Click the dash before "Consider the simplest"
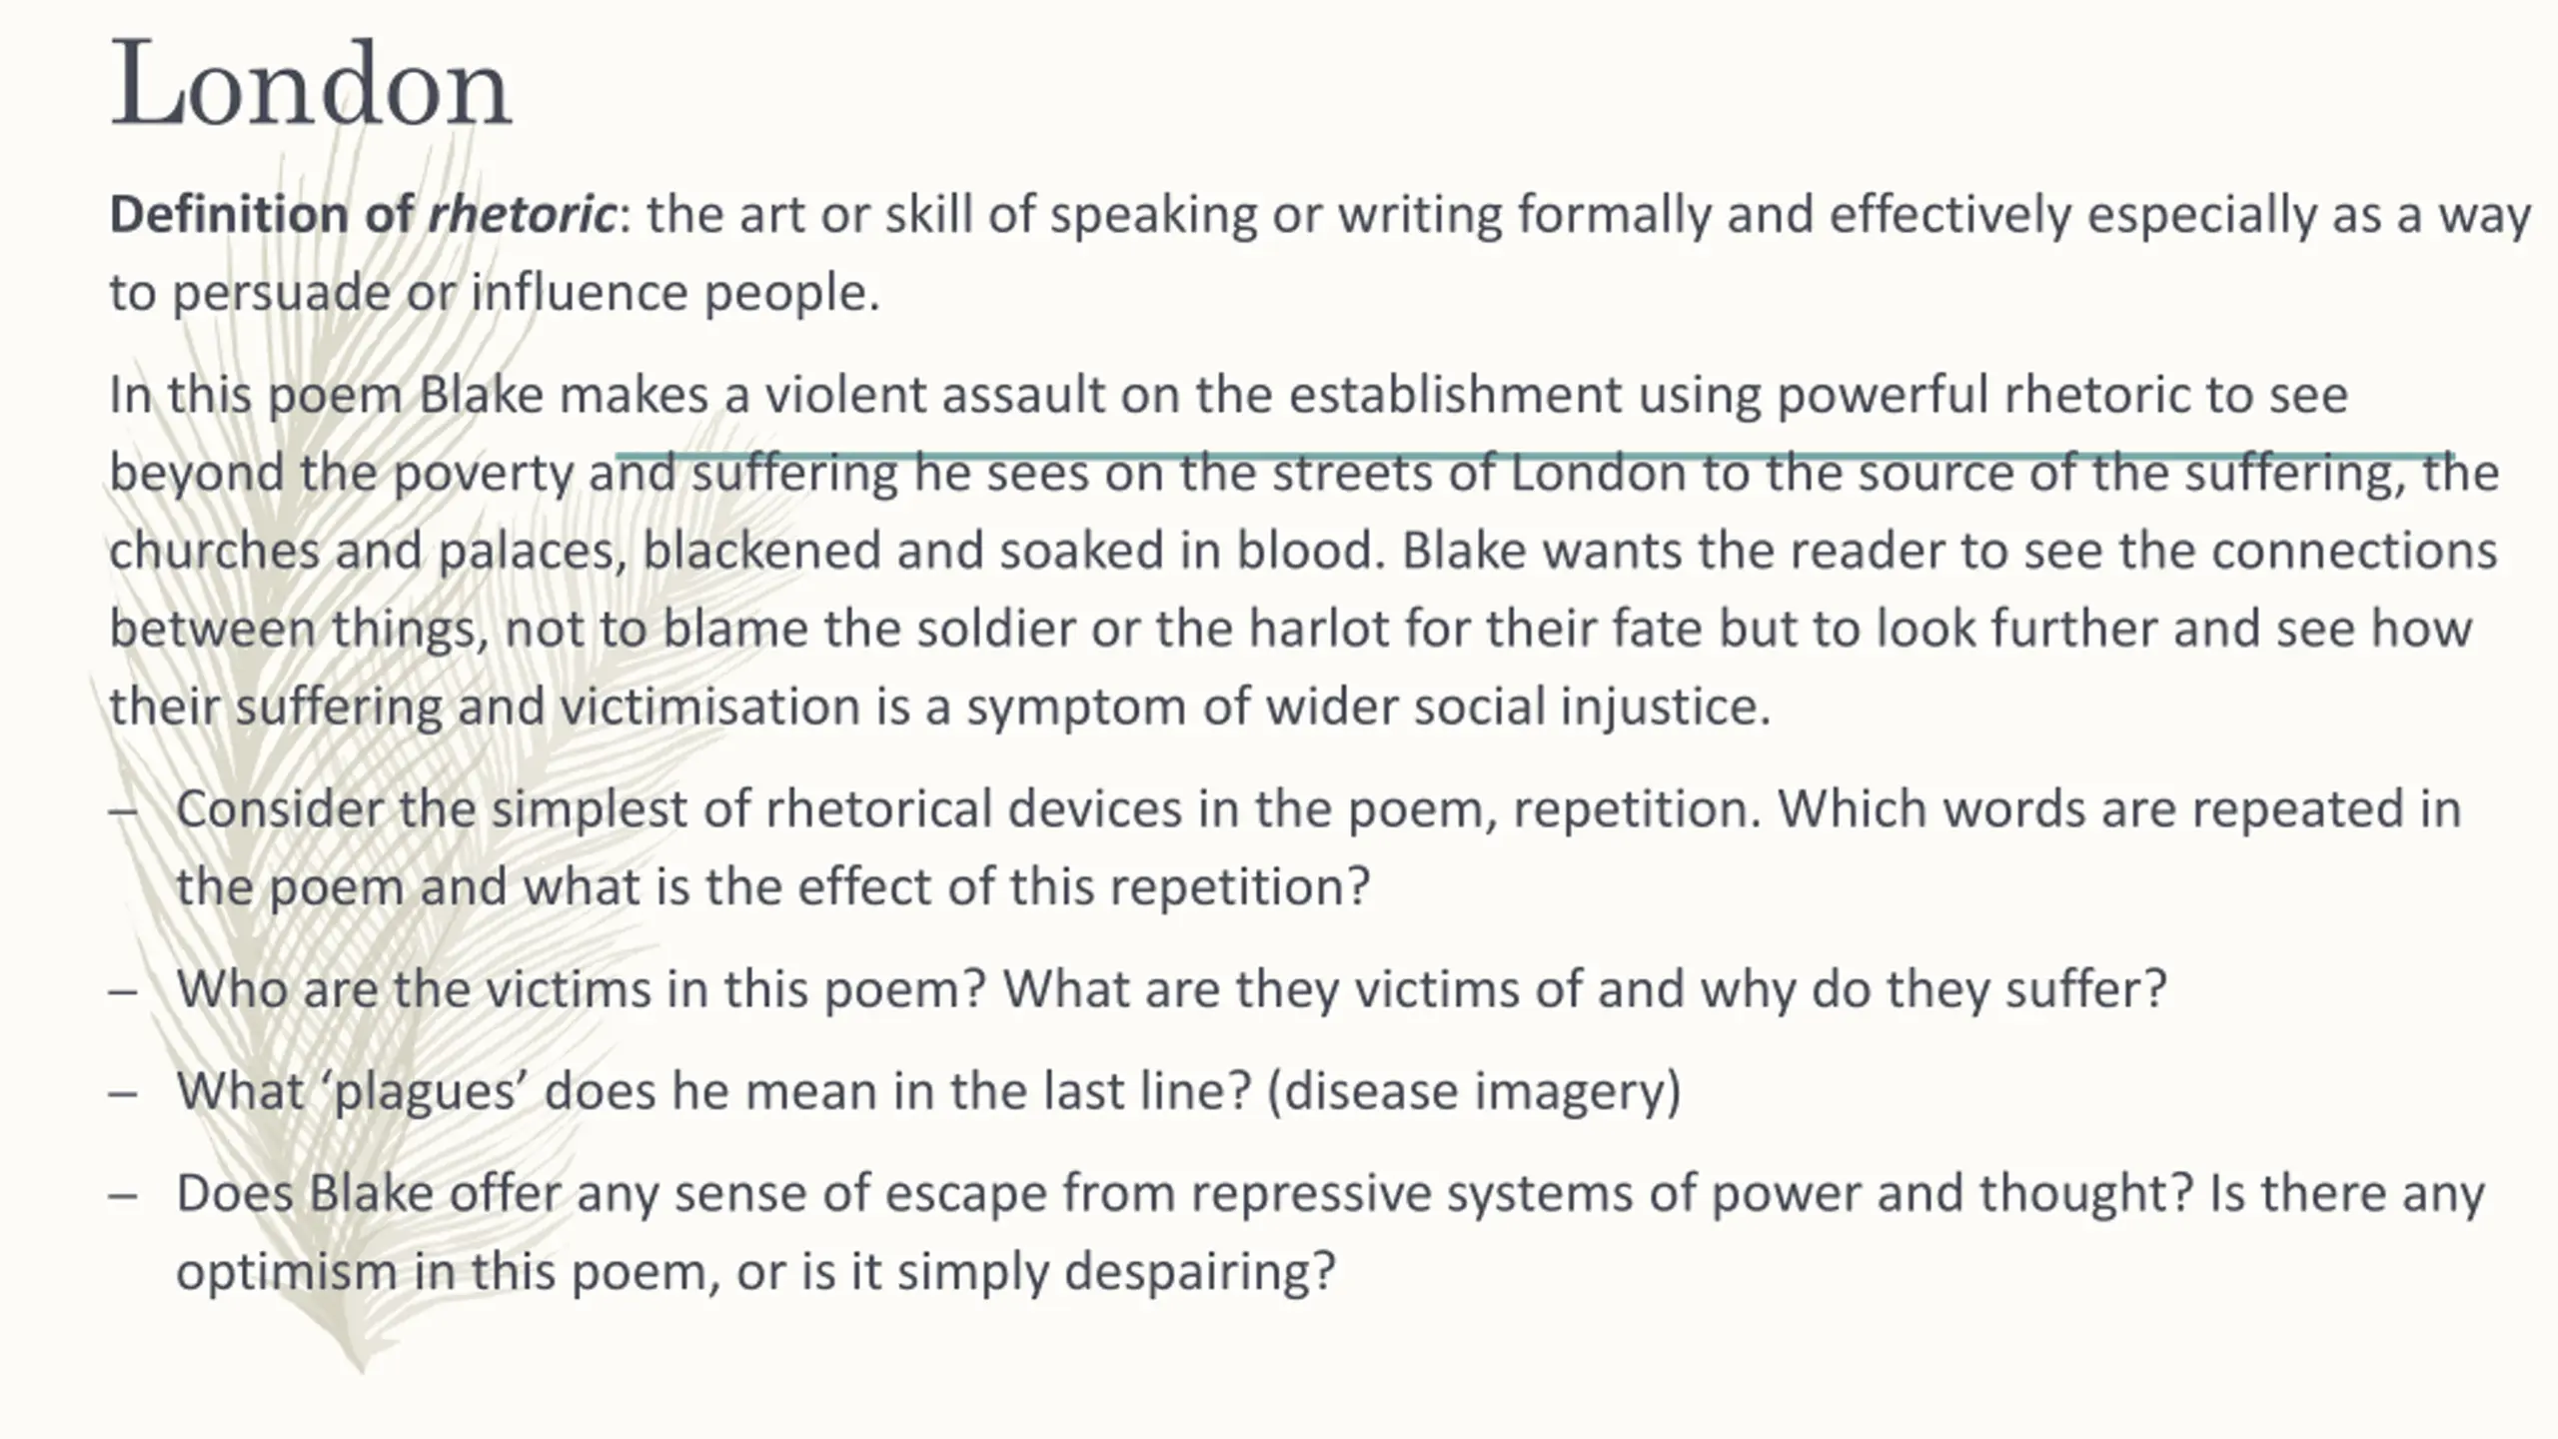The height and width of the screenshot is (1439, 2558). [x=123, y=810]
